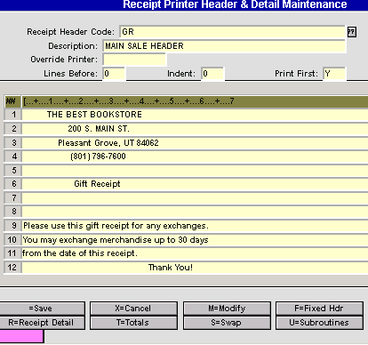Click the Override Printer label

64,60
